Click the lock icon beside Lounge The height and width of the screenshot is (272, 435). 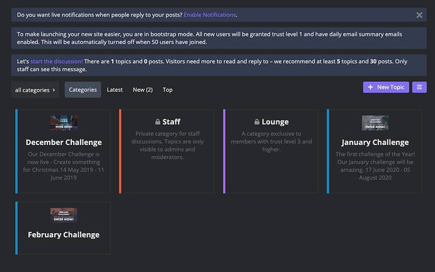pos(257,122)
